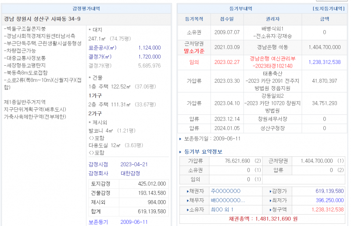
Task: Click the 등기부내역 panel header
Action: coord(241,8)
